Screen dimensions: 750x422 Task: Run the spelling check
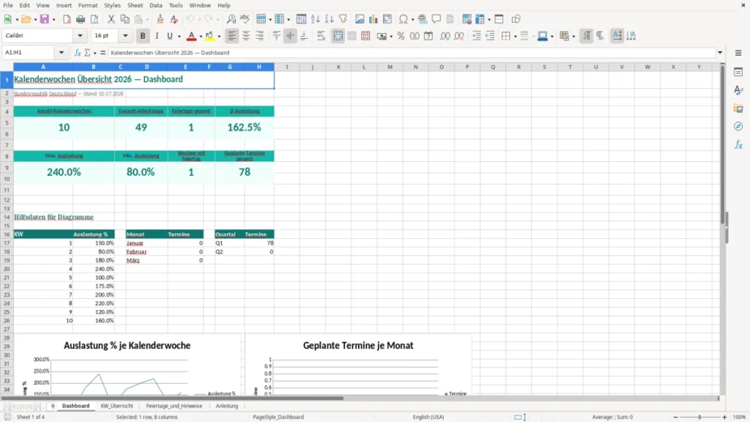(245, 19)
